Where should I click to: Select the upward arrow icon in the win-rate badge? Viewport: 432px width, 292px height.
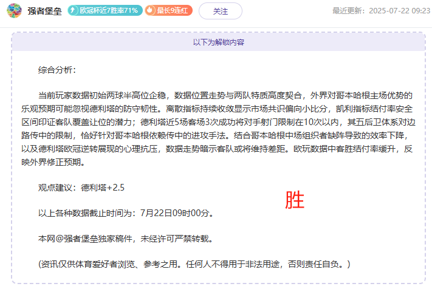pyautogui.click(x=73, y=10)
